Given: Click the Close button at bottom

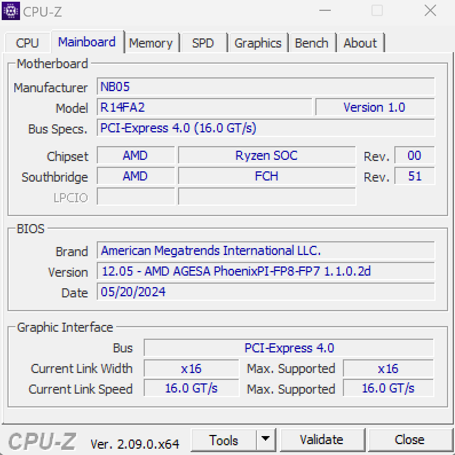Looking at the screenshot, I should [x=409, y=440].
